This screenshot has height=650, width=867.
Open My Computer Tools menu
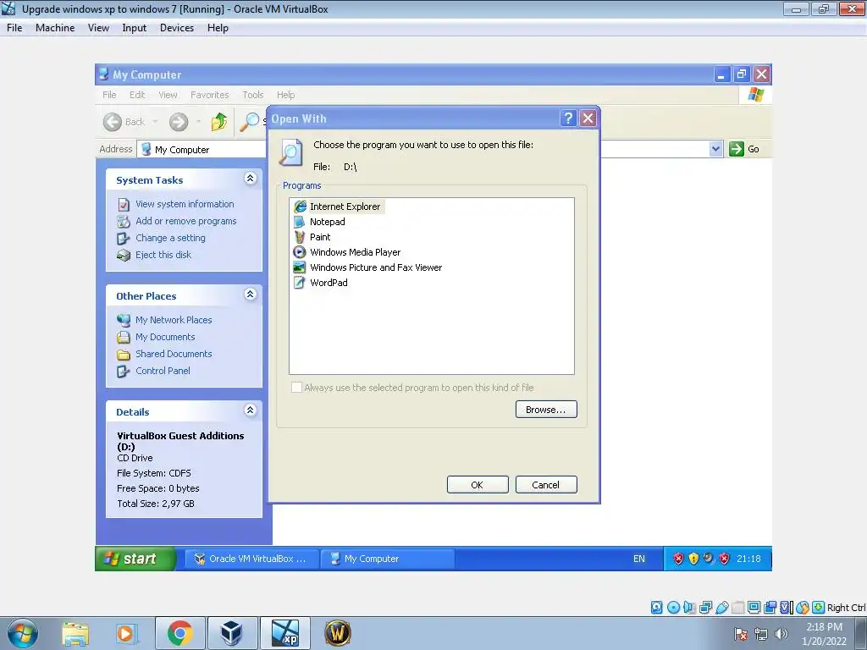[x=252, y=95]
